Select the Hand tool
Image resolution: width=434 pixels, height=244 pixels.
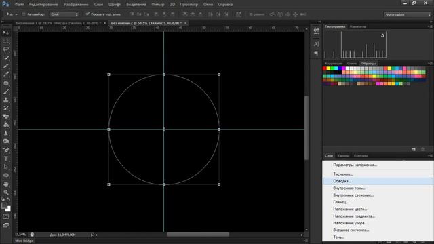[6, 184]
